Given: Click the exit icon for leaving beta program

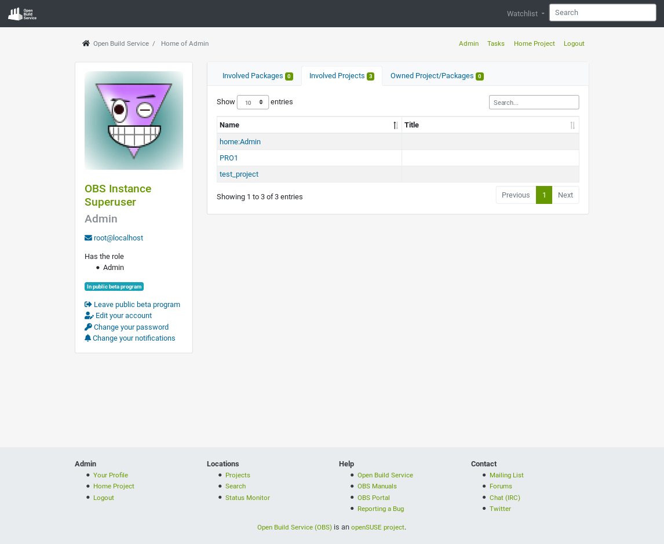Looking at the screenshot, I should click(87, 304).
